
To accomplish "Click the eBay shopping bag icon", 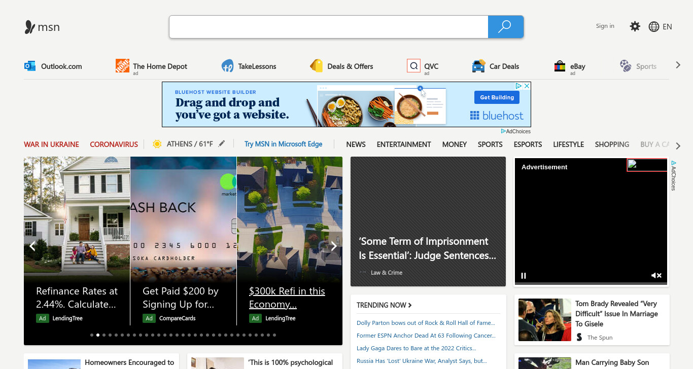I will click(x=560, y=66).
